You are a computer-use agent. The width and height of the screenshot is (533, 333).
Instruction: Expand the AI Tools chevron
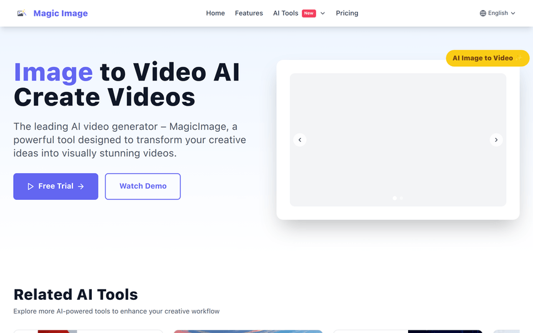tap(323, 13)
